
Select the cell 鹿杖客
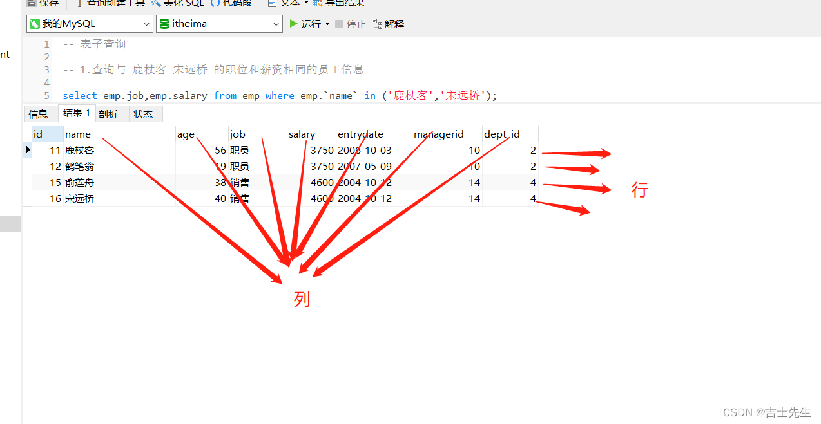point(119,150)
